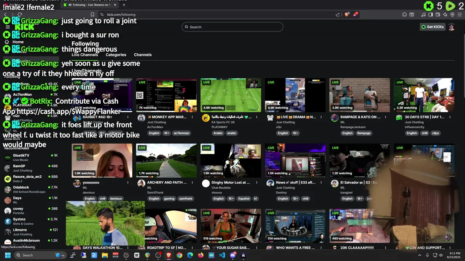Open Windows Start menu

(x=8, y=255)
